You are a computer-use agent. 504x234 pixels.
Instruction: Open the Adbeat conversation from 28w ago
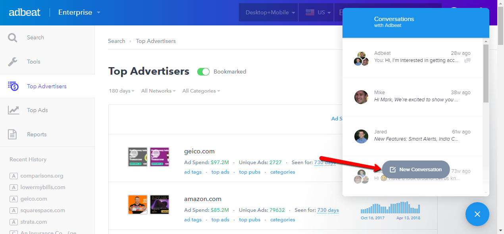pyautogui.click(x=412, y=58)
